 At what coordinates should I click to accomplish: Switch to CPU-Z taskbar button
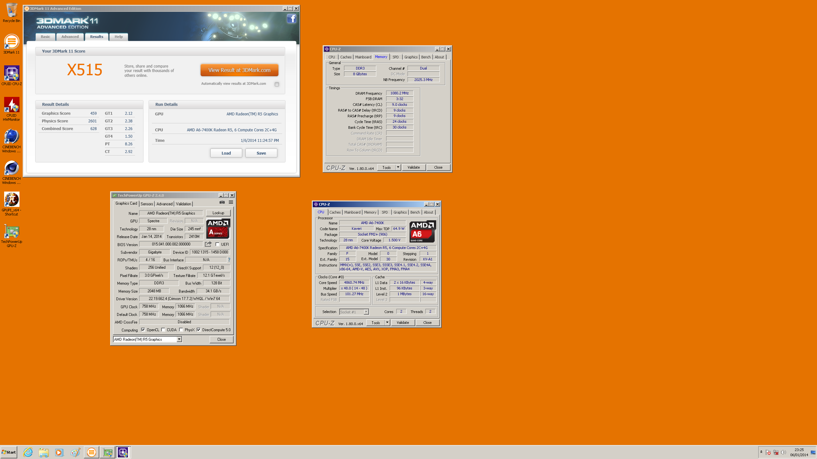coord(123,452)
